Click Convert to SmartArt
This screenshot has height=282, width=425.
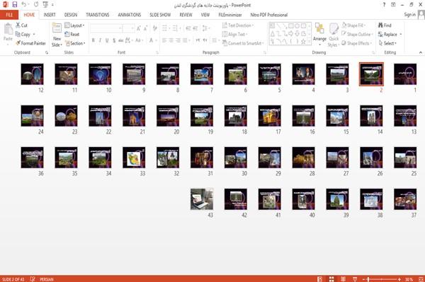tap(243, 43)
